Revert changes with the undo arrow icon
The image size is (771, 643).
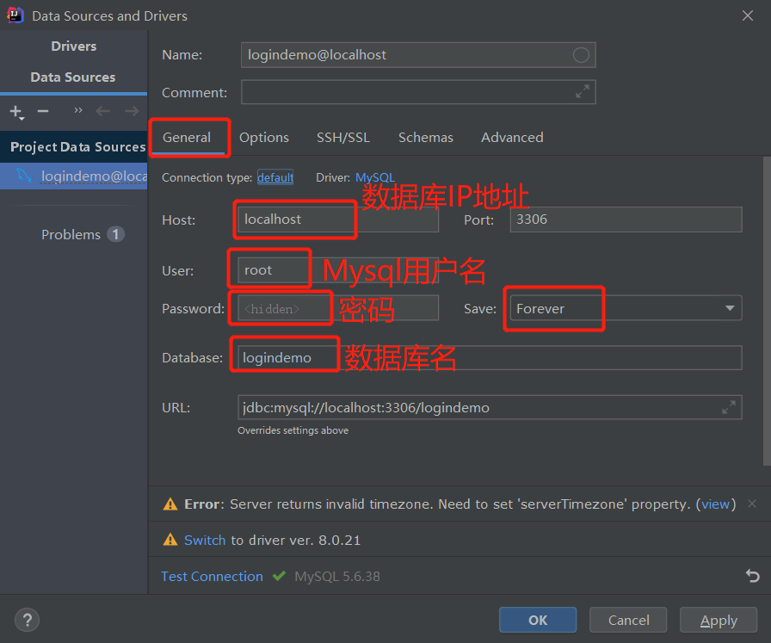tap(752, 575)
